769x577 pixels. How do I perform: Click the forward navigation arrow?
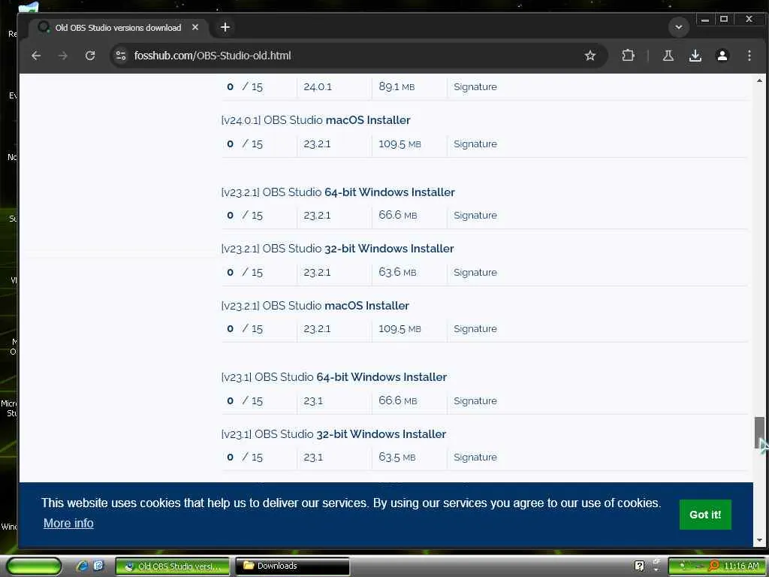point(63,56)
